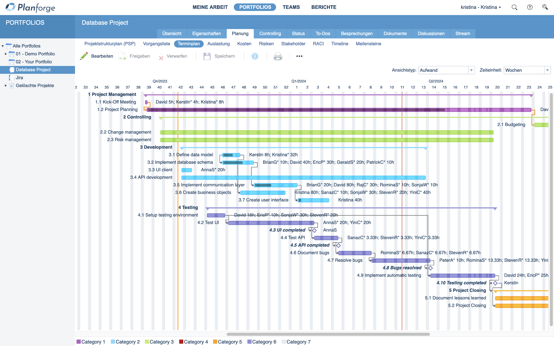Open the Ansichtstyp dropdown

click(471, 70)
